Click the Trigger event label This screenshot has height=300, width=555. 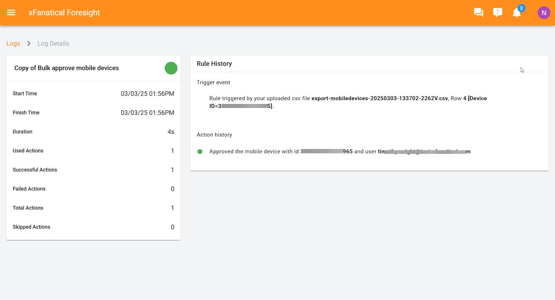point(213,82)
